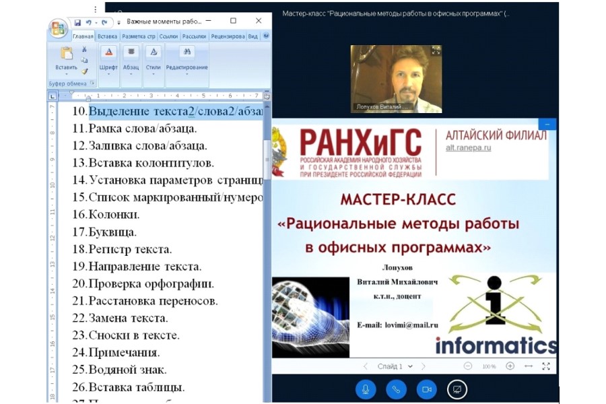Open the undo history dropdown arrow
The width and height of the screenshot is (606, 404).
tap(96, 23)
